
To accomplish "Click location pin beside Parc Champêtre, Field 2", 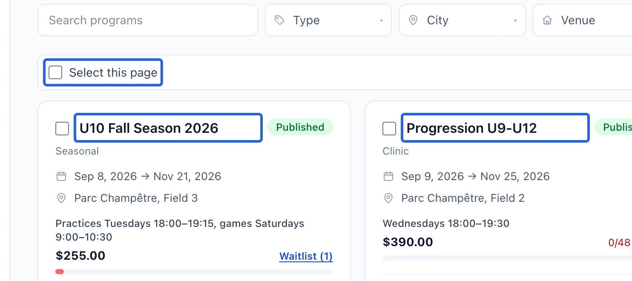I will [388, 198].
